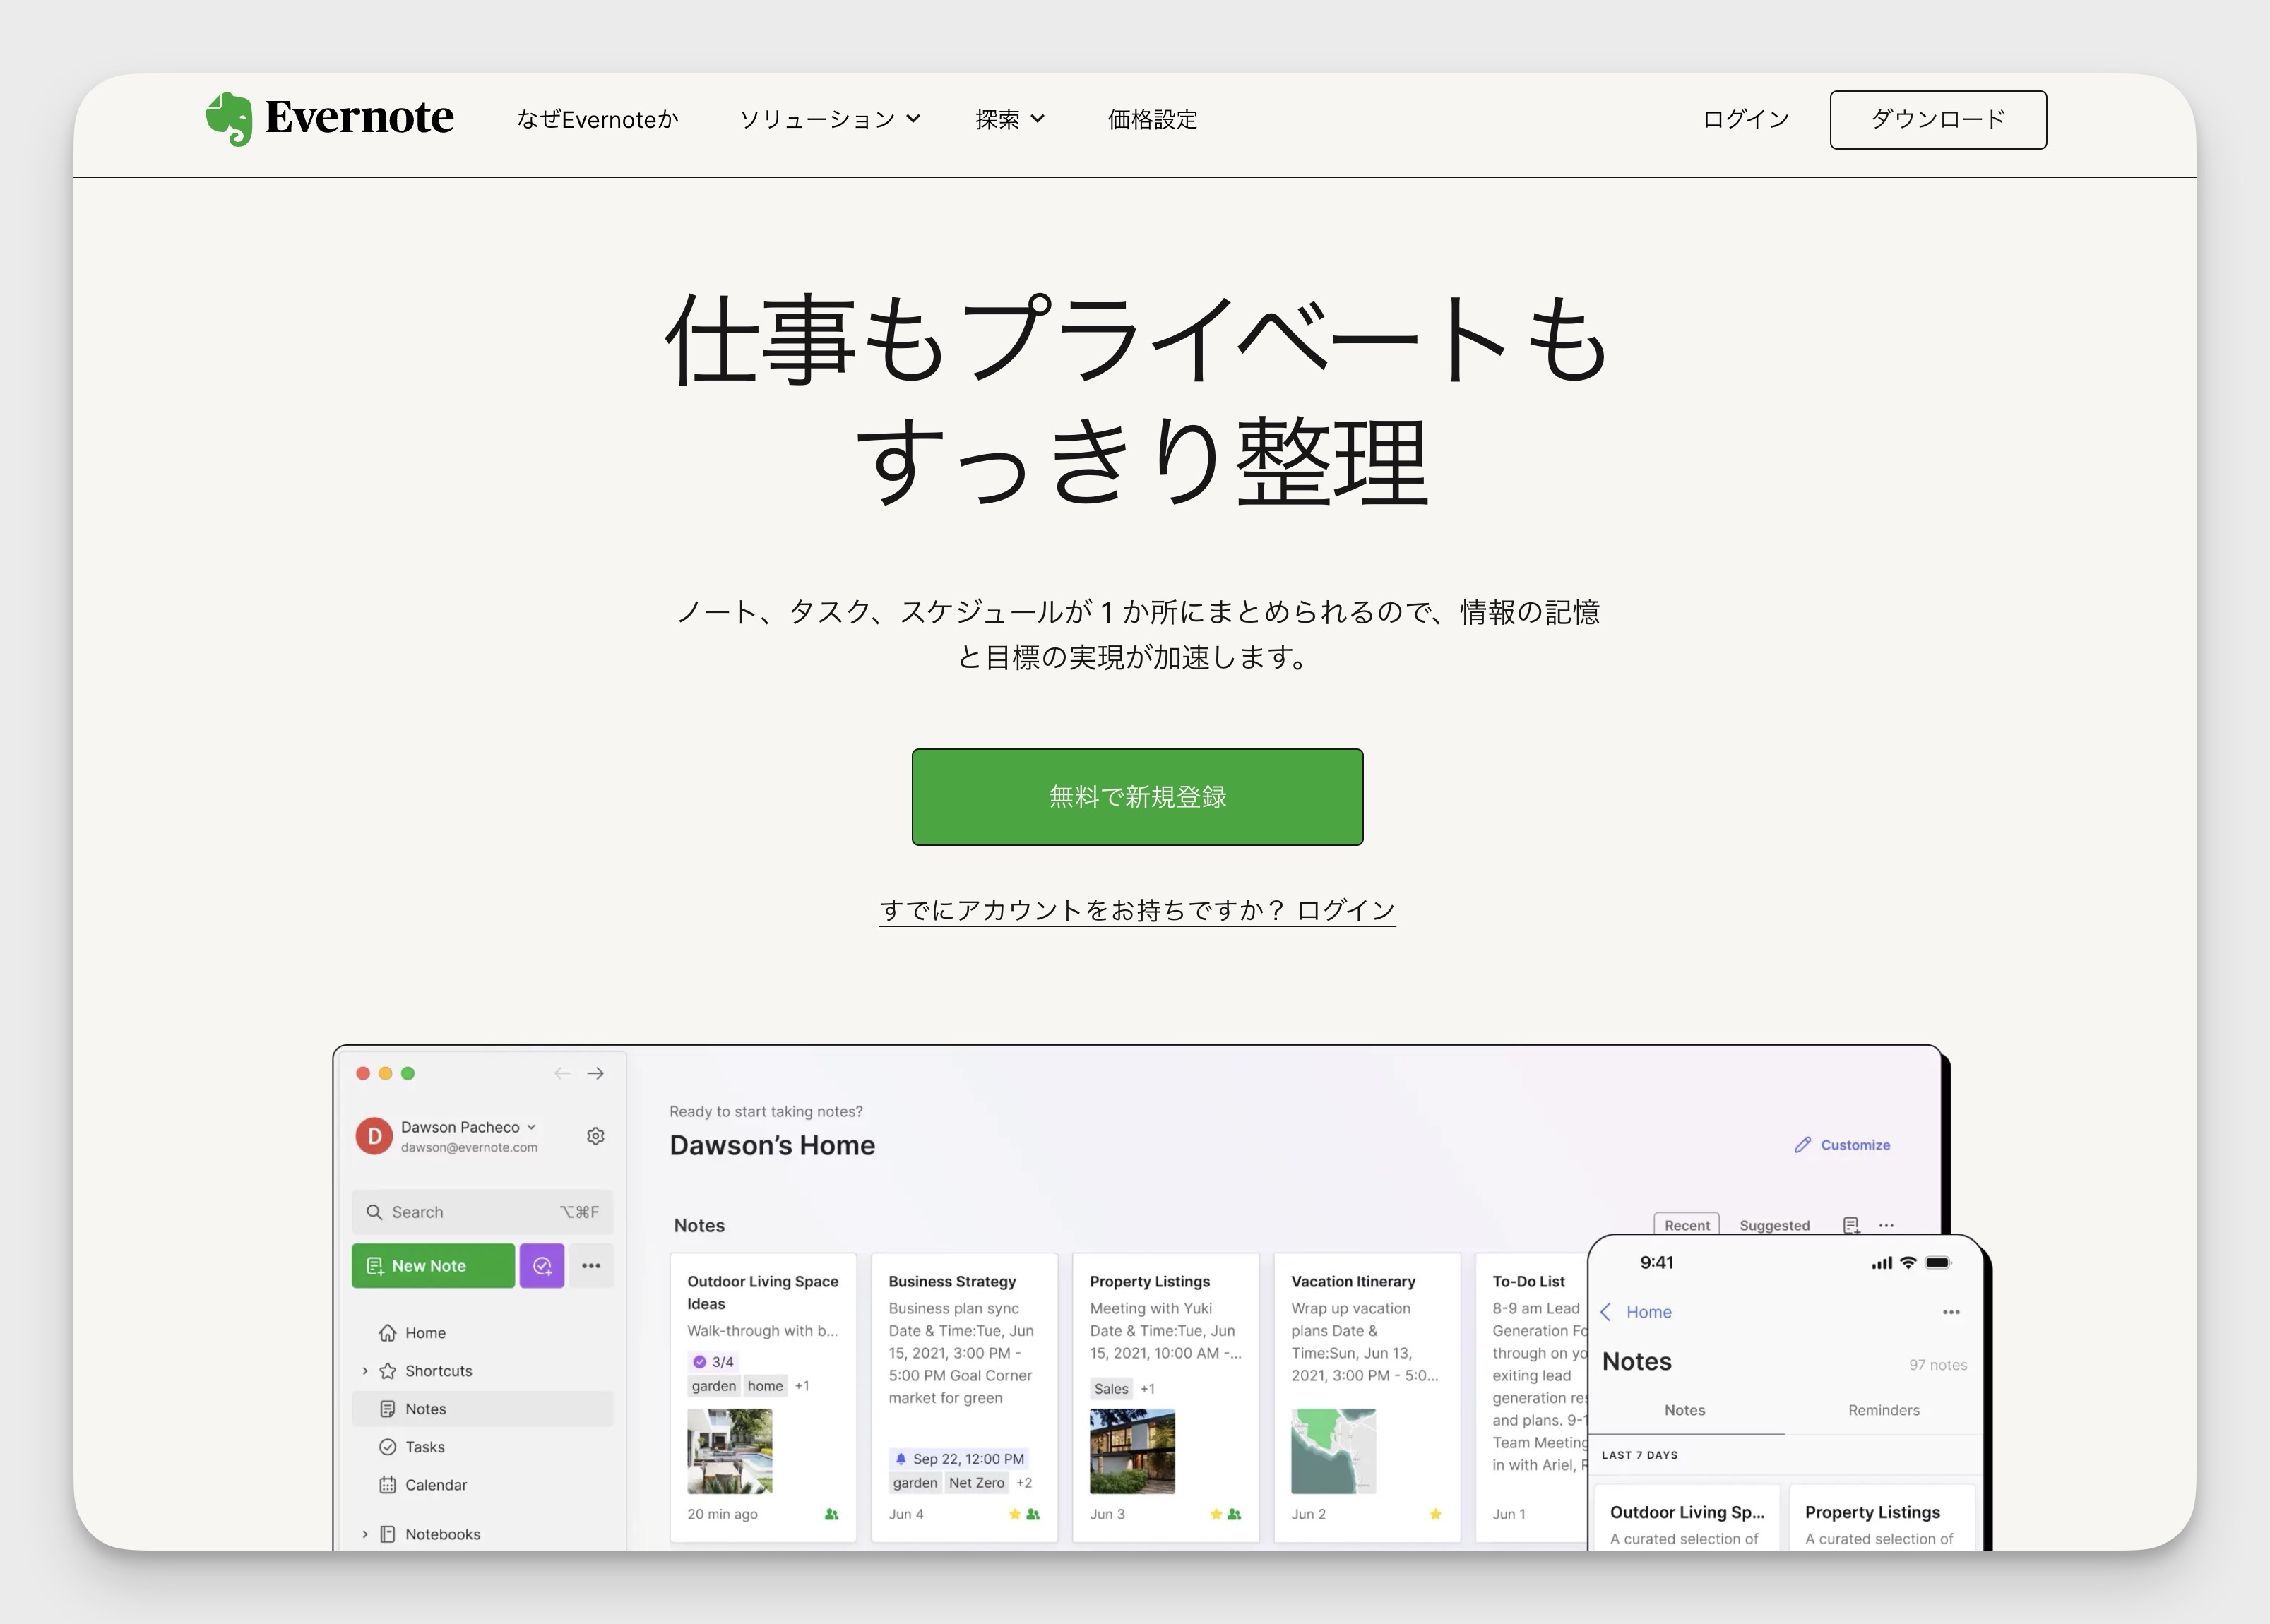This screenshot has width=2270, height=1624.
Task: Open the Business Strategy note card
Action: pyautogui.click(x=964, y=1397)
